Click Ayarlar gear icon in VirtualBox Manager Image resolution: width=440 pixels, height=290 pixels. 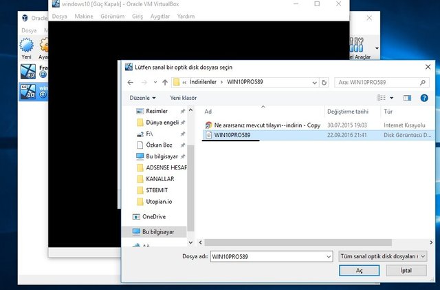click(x=43, y=48)
